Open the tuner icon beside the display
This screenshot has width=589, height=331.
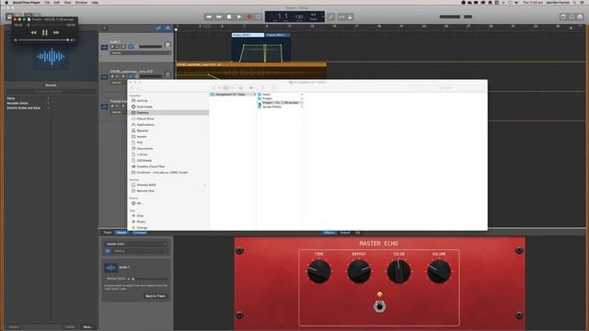pos(330,17)
